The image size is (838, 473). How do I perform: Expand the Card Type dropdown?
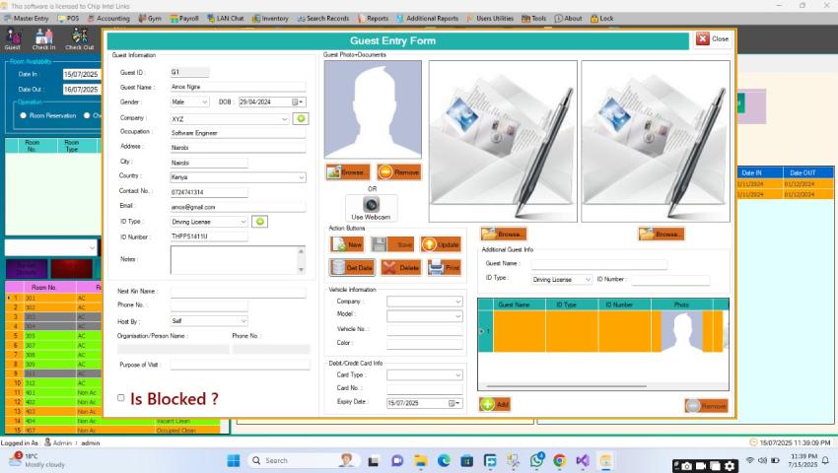[458, 375]
